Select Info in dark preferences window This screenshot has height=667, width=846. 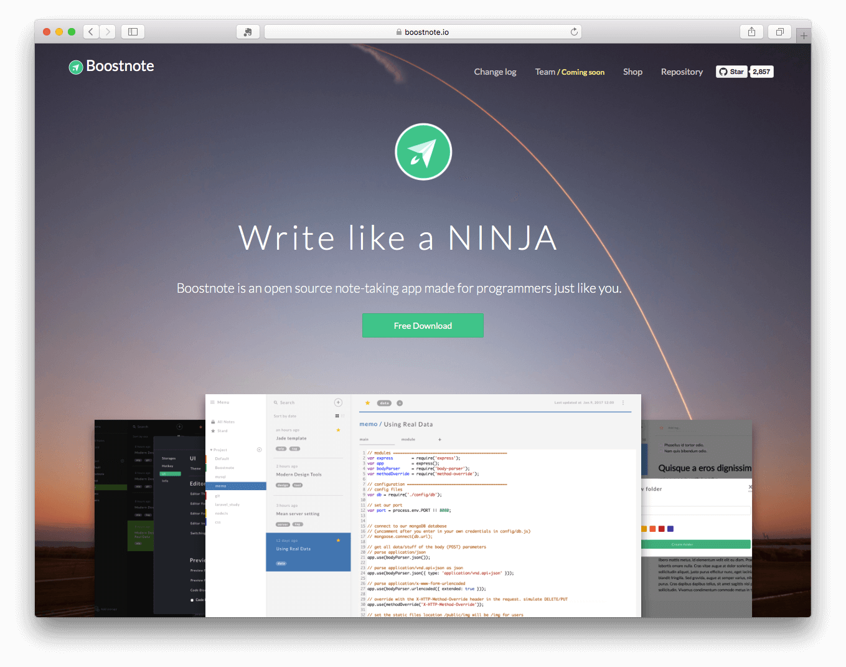(165, 481)
